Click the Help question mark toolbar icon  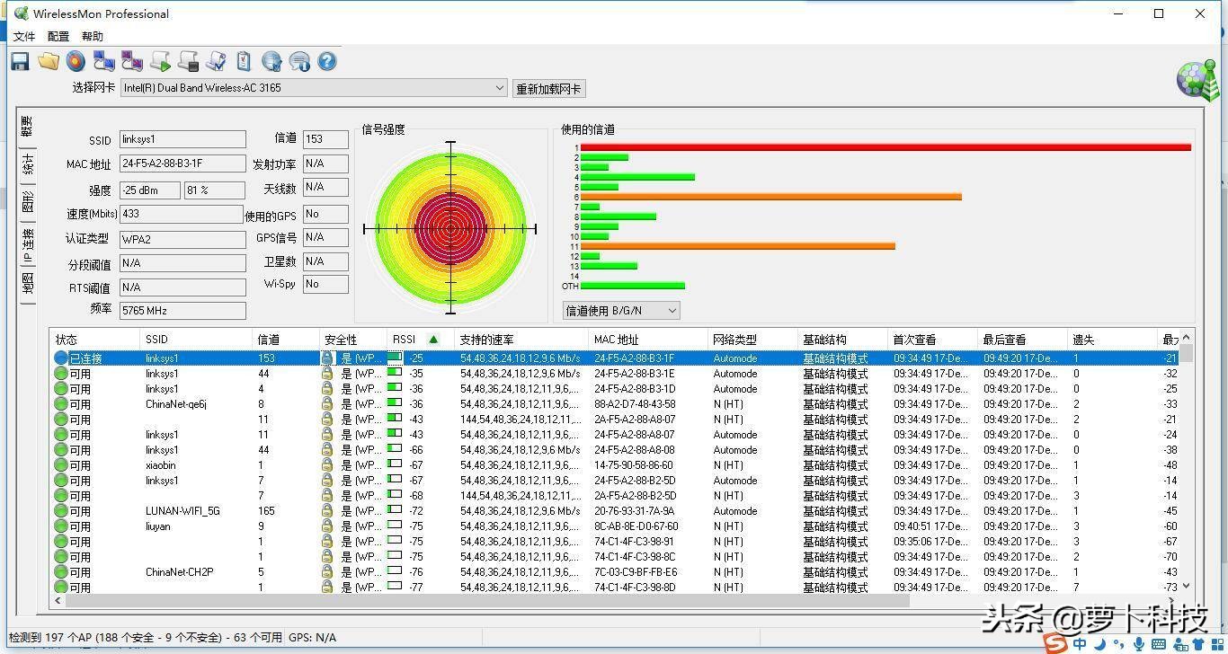(x=326, y=61)
